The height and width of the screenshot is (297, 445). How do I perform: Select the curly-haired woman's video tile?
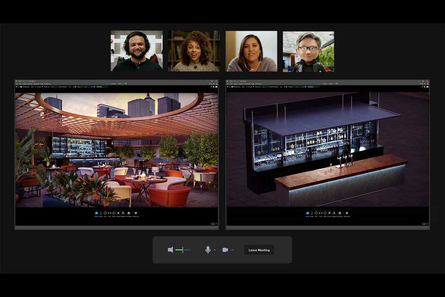(x=194, y=51)
